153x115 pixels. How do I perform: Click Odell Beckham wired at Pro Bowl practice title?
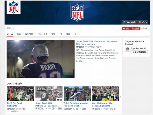pyautogui.click(x=76, y=104)
